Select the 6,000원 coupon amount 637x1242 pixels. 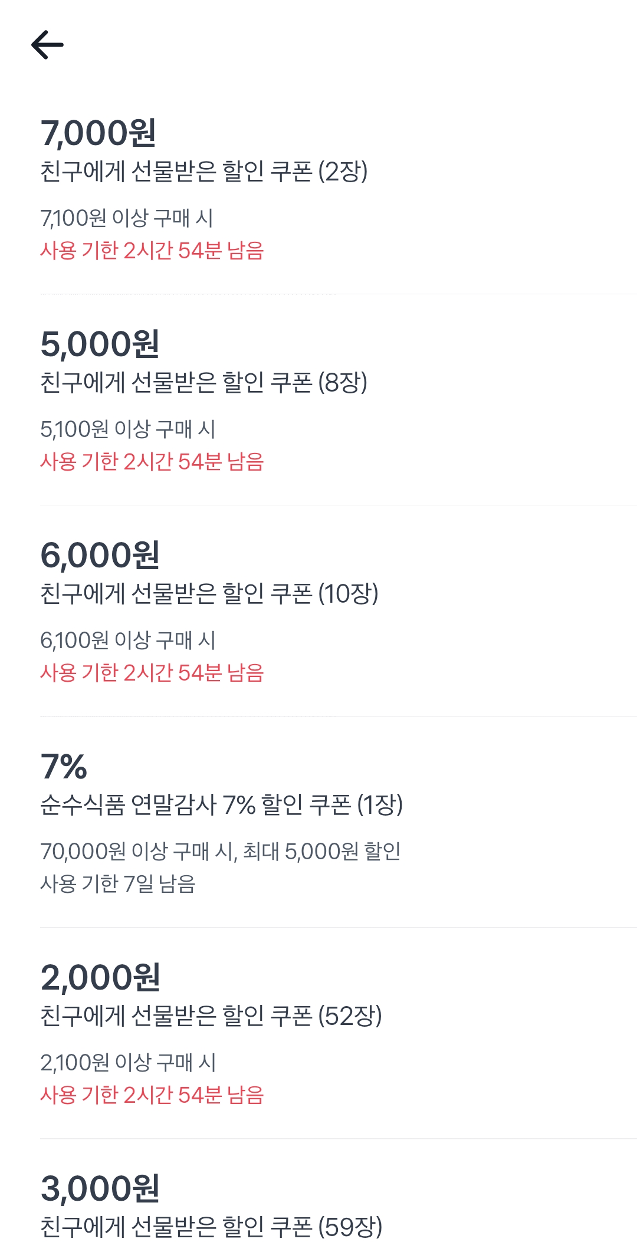(x=100, y=556)
